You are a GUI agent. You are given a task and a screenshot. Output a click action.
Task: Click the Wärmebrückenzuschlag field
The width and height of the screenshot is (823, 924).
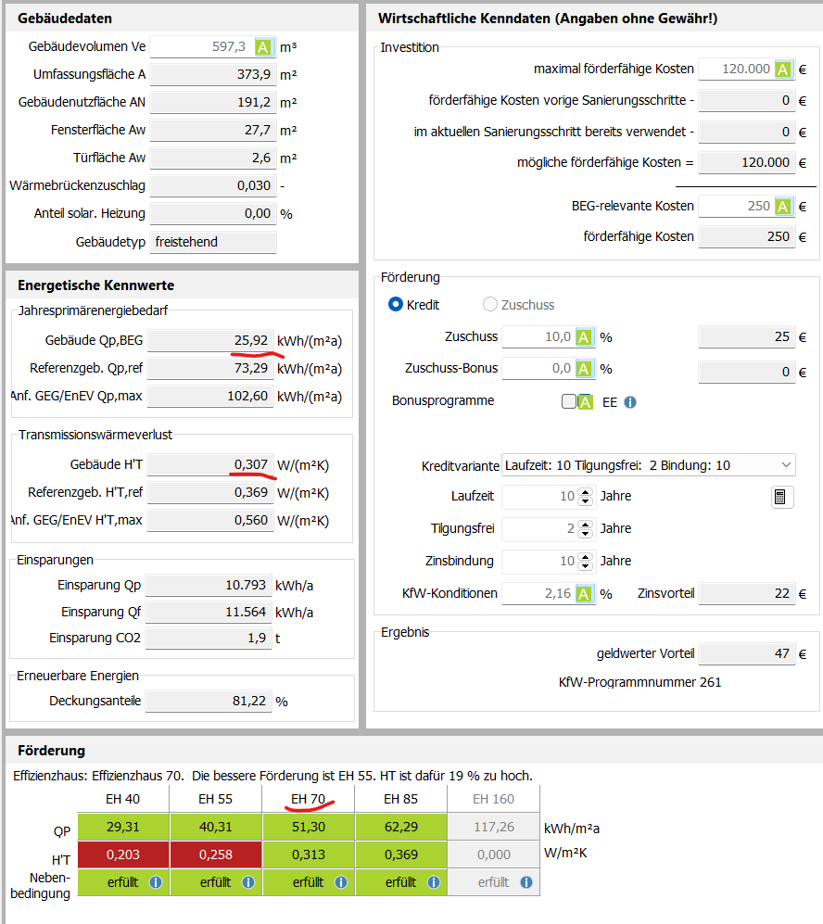(213, 185)
